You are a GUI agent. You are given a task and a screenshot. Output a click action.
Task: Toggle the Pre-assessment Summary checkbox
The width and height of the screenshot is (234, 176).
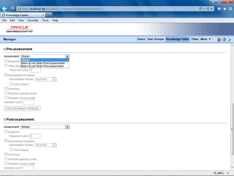coord(6,88)
